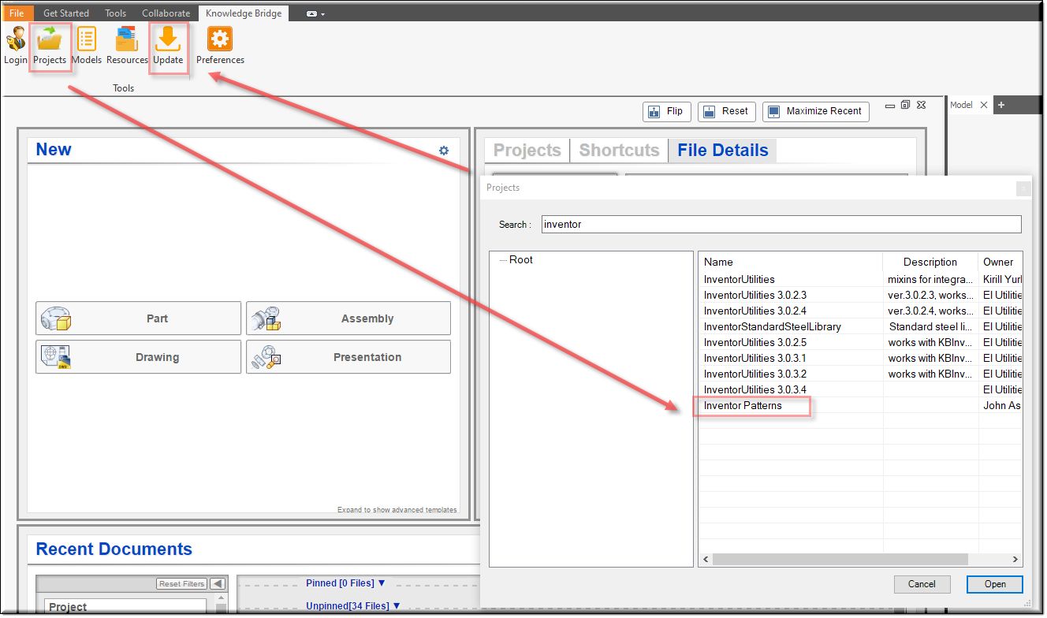Viewport: 1047px width, 618px height.
Task: Collapse the filter pane arrow button
Action: (218, 584)
